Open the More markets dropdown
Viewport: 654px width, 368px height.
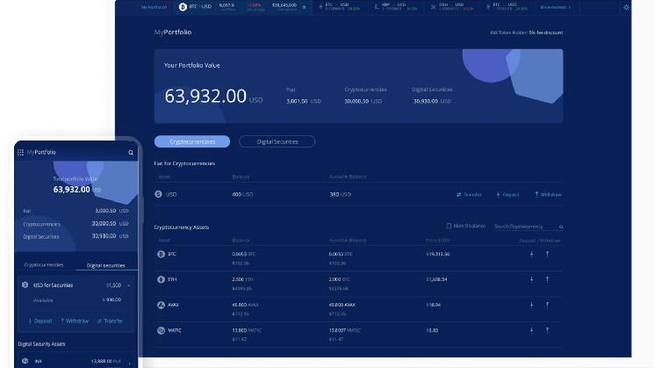(x=556, y=7)
